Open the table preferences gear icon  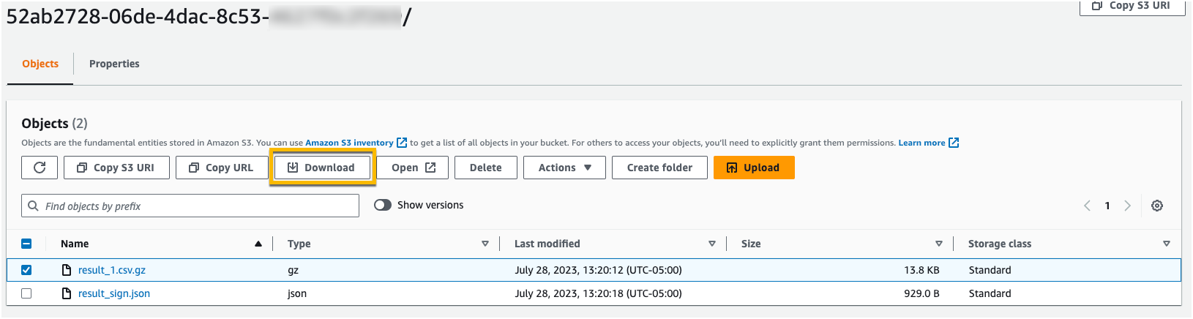click(1157, 206)
